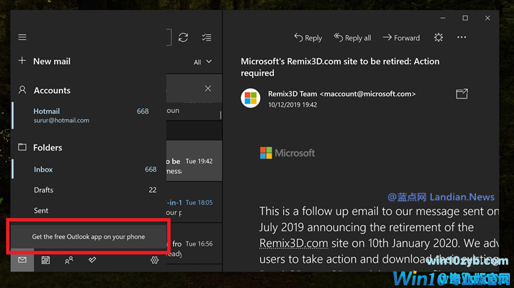The width and height of the screenshot is (514, 288).
Task: Open the All filter dropdown
Action: [203, 62]
